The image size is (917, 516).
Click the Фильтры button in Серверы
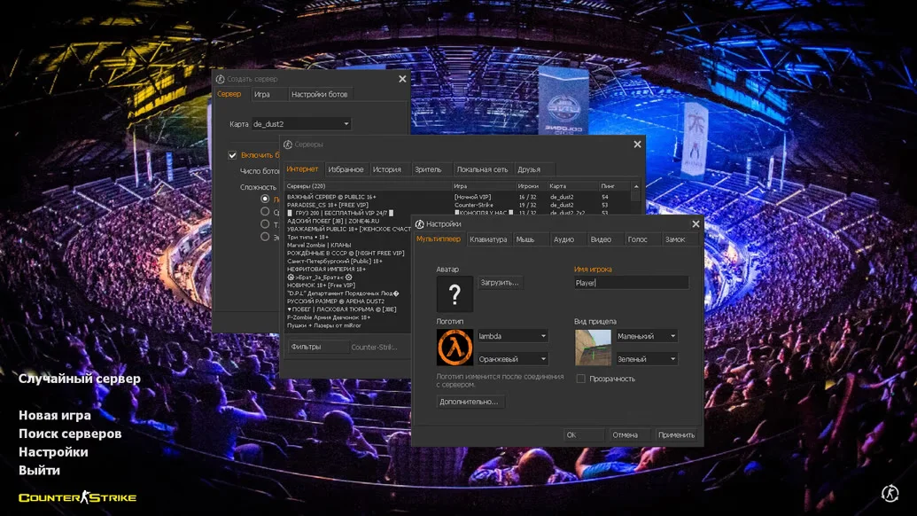[x=318, y=347]
